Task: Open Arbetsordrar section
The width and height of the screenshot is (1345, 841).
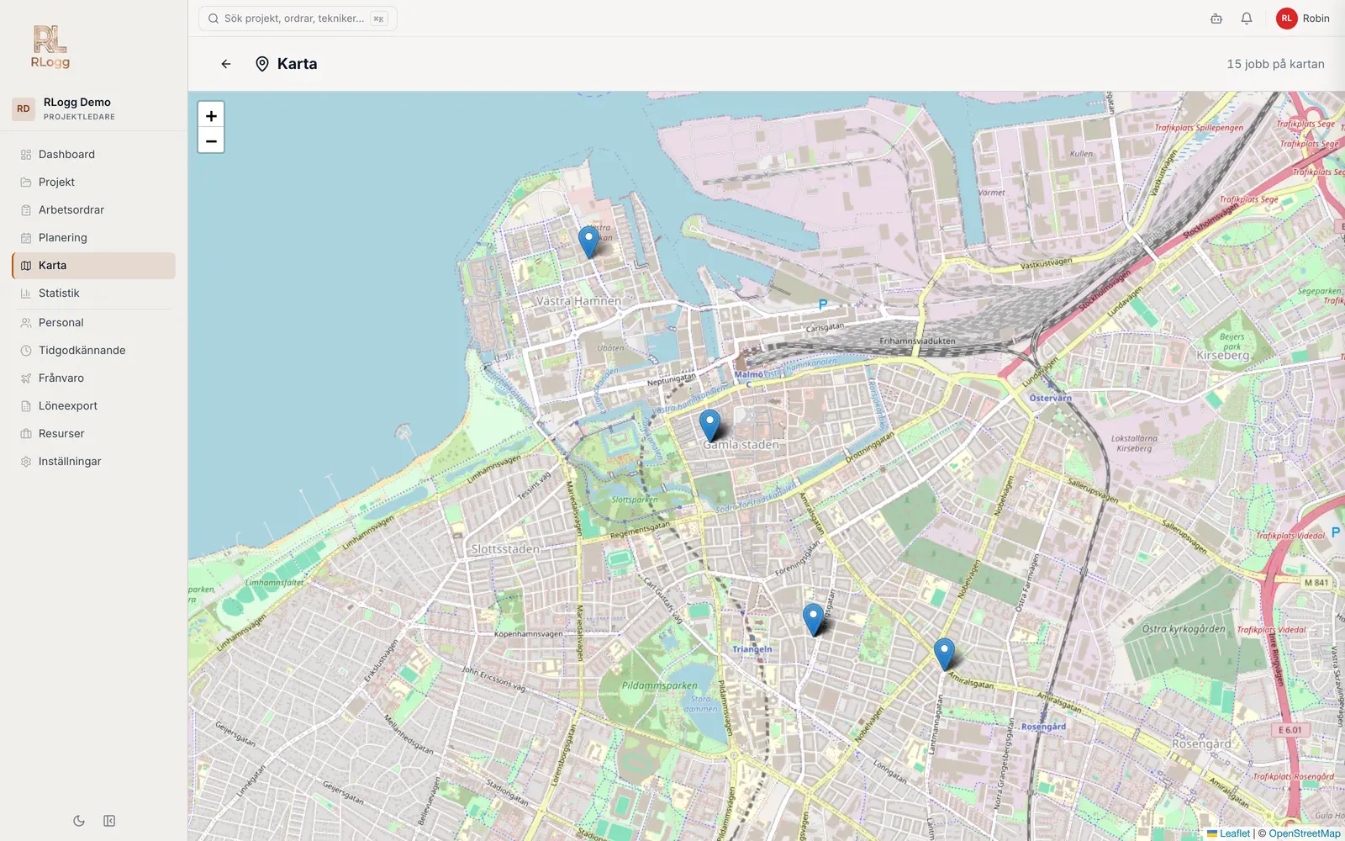Action: [x=93, y=210]
